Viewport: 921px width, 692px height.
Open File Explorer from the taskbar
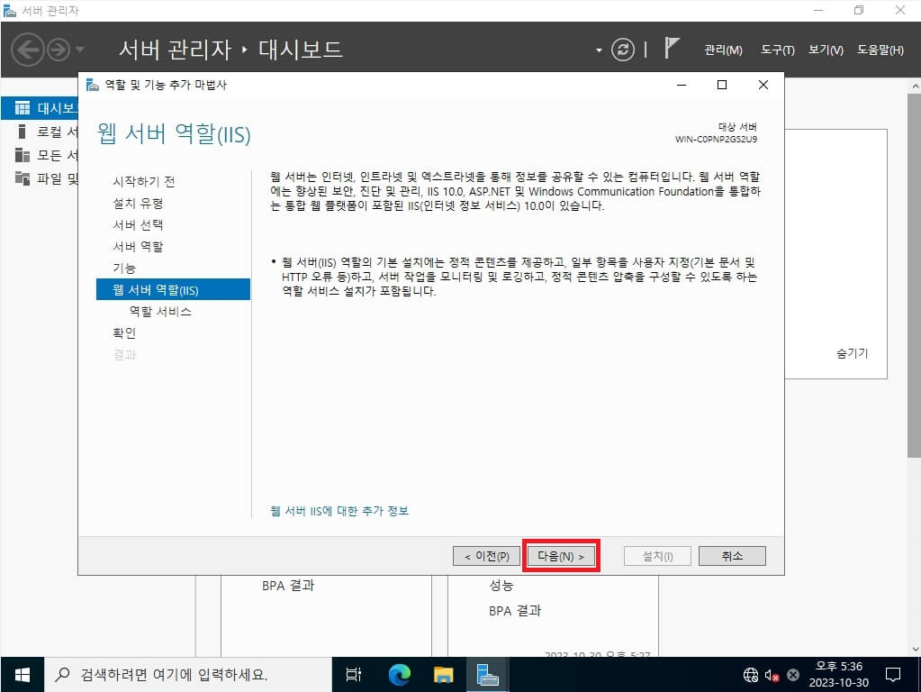coord(444,675)
